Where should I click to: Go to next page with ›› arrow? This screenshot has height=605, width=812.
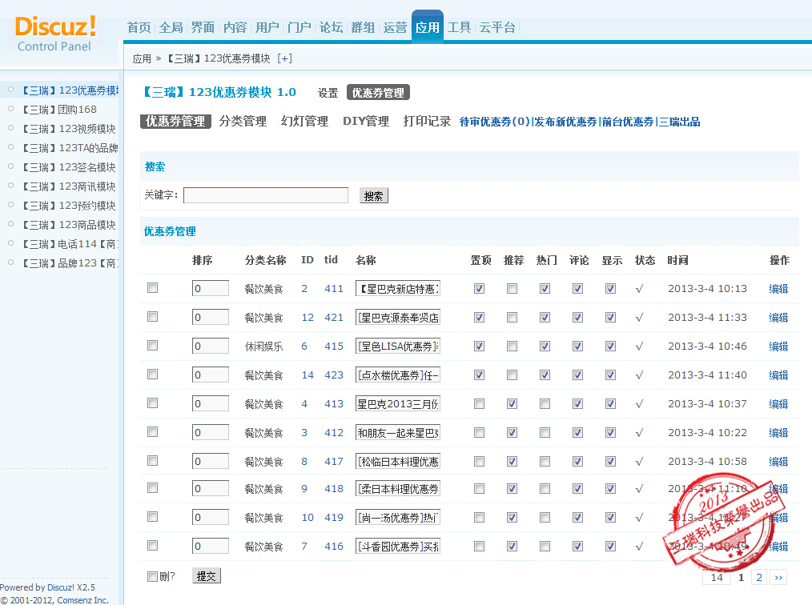coord(778,577)
